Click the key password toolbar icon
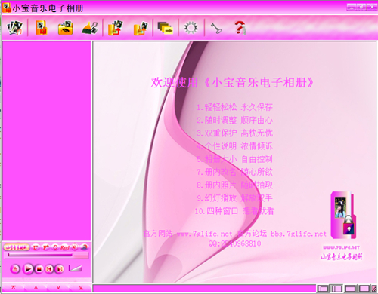The height and width of the screenshot is (294, 378). (x=216, y=28)
